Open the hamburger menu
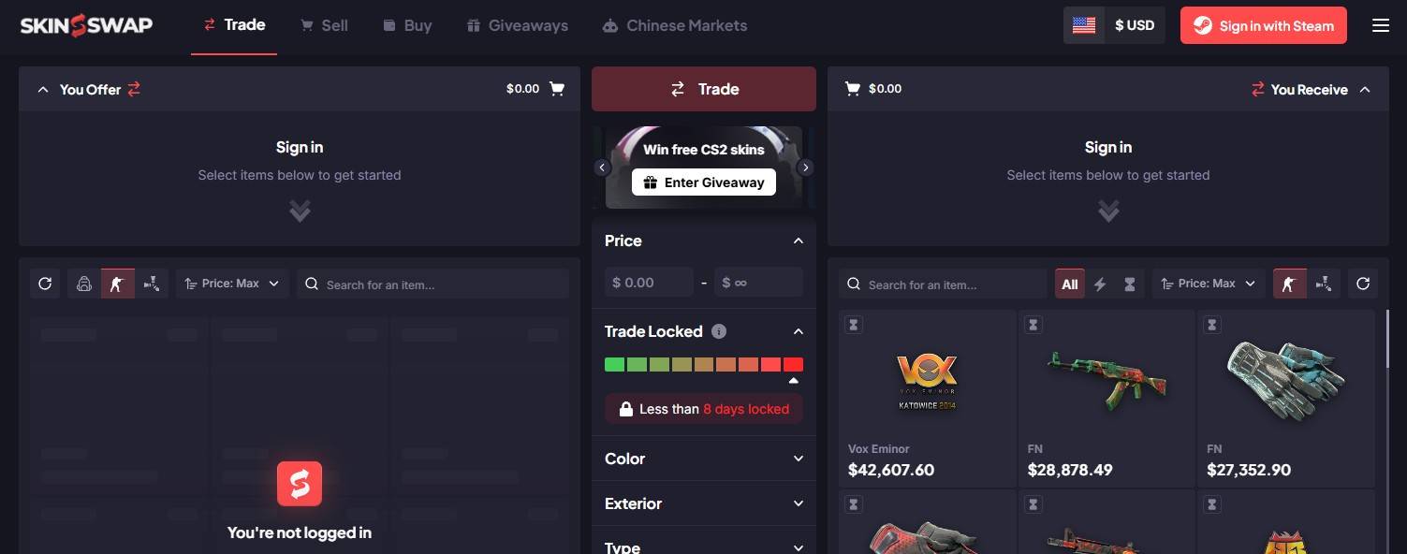 click(1380, 25)
